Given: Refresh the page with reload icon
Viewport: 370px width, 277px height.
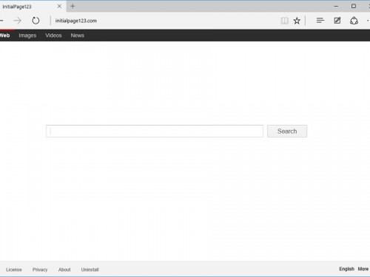Looking at the screenshot, I should 36,21.
